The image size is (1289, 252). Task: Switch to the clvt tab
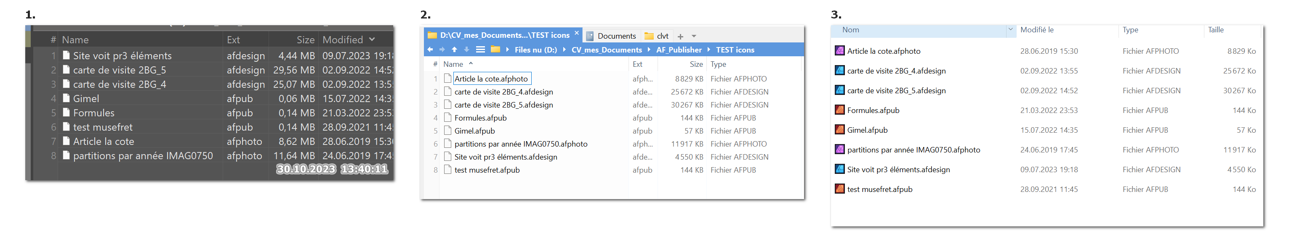pos(657,36)
